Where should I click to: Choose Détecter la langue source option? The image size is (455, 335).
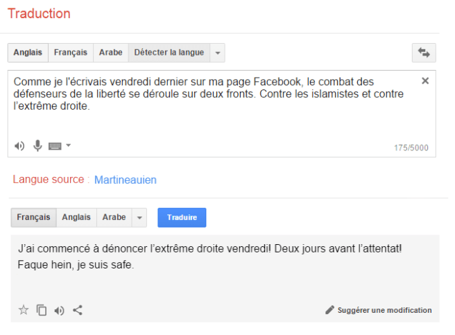coord(169,53)
